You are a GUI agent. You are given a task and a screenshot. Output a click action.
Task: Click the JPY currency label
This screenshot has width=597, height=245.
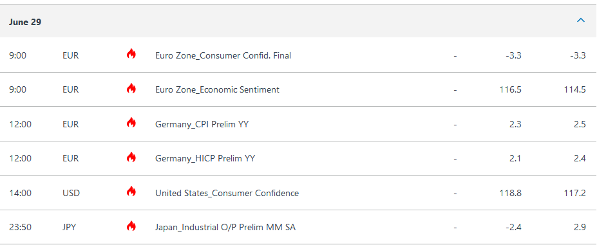70,228
